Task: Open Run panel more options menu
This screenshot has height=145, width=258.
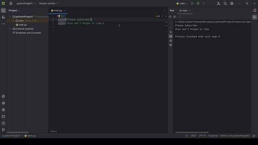Action: click(x=180, y=17)
